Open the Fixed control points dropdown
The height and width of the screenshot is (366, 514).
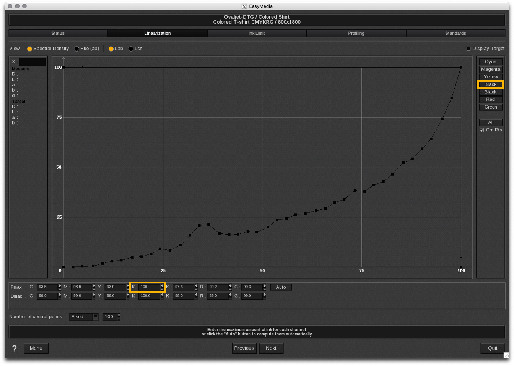(x=96, y=317)
